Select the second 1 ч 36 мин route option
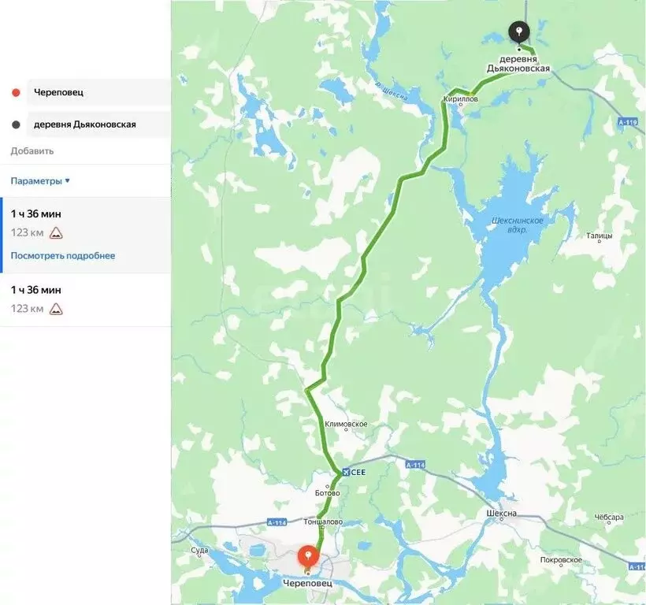 click(x=86, y=299)
